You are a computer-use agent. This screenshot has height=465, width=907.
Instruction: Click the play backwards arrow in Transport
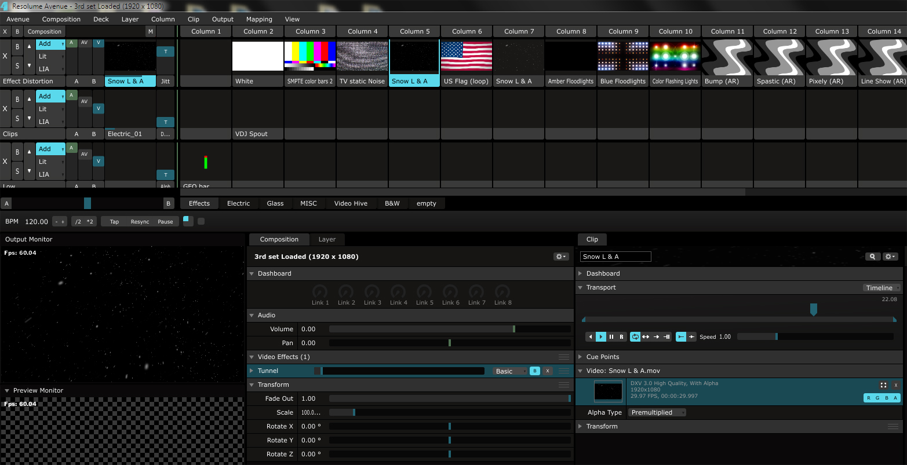point(591,337)
